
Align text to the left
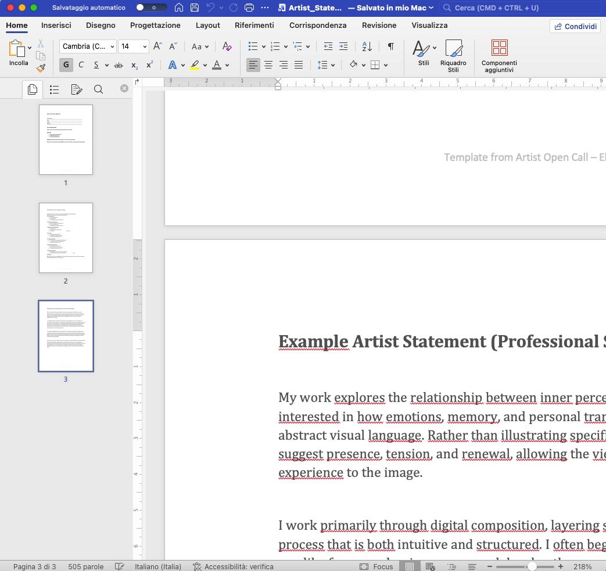tap(253, 65)
